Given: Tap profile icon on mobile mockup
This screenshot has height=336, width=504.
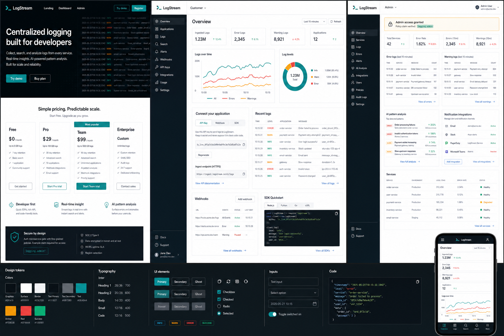Looking at the screenshot, I should (488, 240).
